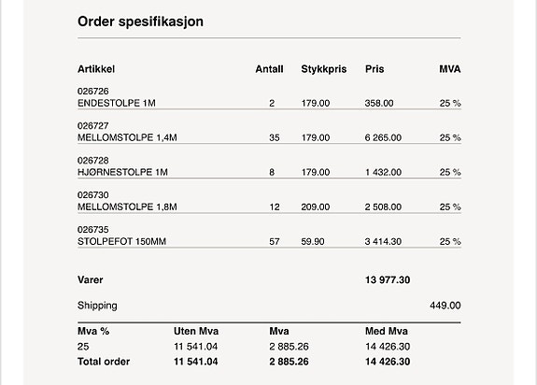Click the Pris column header
Image resolution: width=537 pixels, height=385 pixels.
pyautogui.click(x=374, y=69)
